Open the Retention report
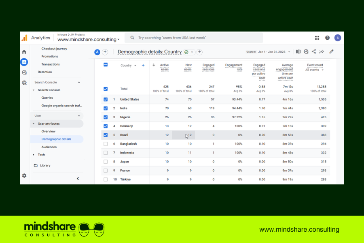364x243 pixels. [x=45, y=72]
